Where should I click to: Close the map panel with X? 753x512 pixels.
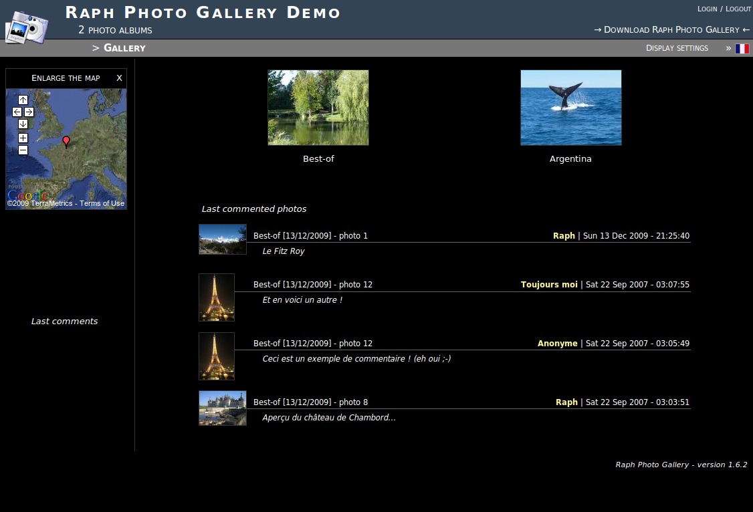tap(119, 78)
